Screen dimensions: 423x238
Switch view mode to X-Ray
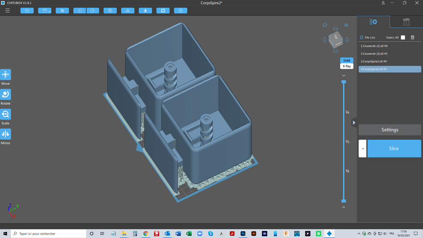(x=347, y=66)
